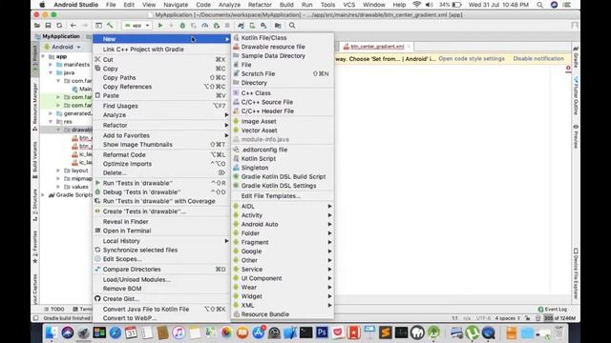Open the Refactor menu in the menu bar
This screenshot has height=343, width=611.
point(260,5)
